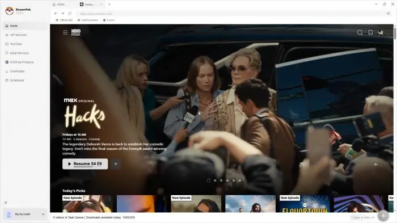Select the sixth hero carousel dot
Viewport: 397px width, 223px height.
click(240, 180)
